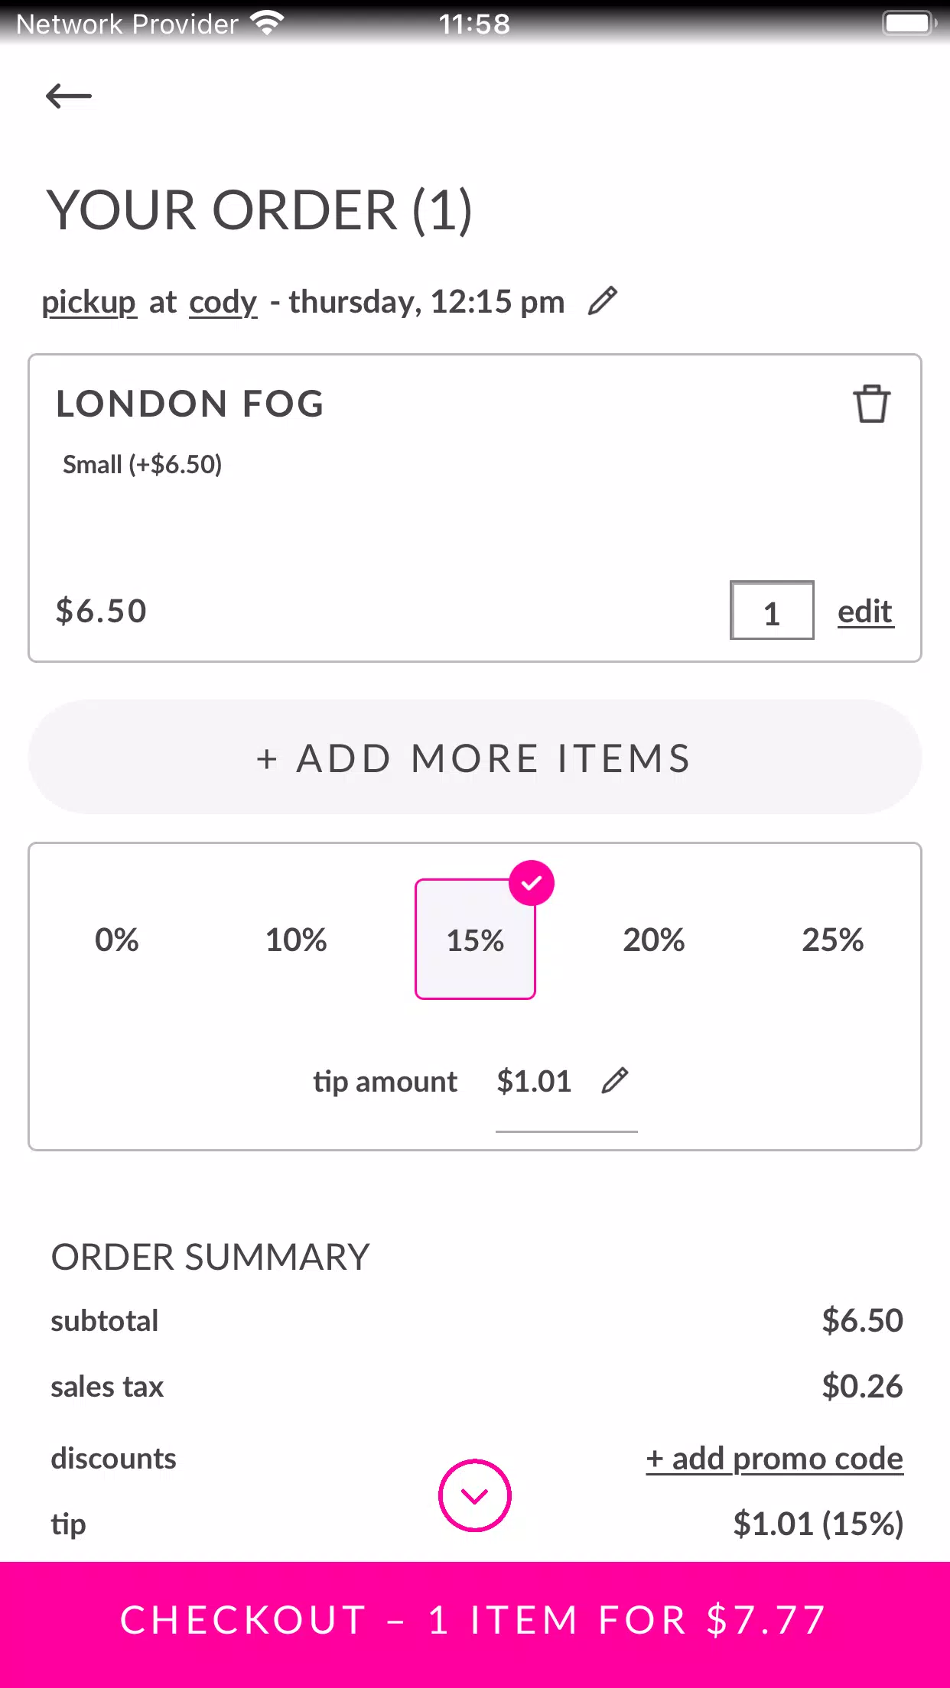Expand order summary with pink chevron circle
The width and height of the screenshot is (950, 1688).
tap(475, 1495)
